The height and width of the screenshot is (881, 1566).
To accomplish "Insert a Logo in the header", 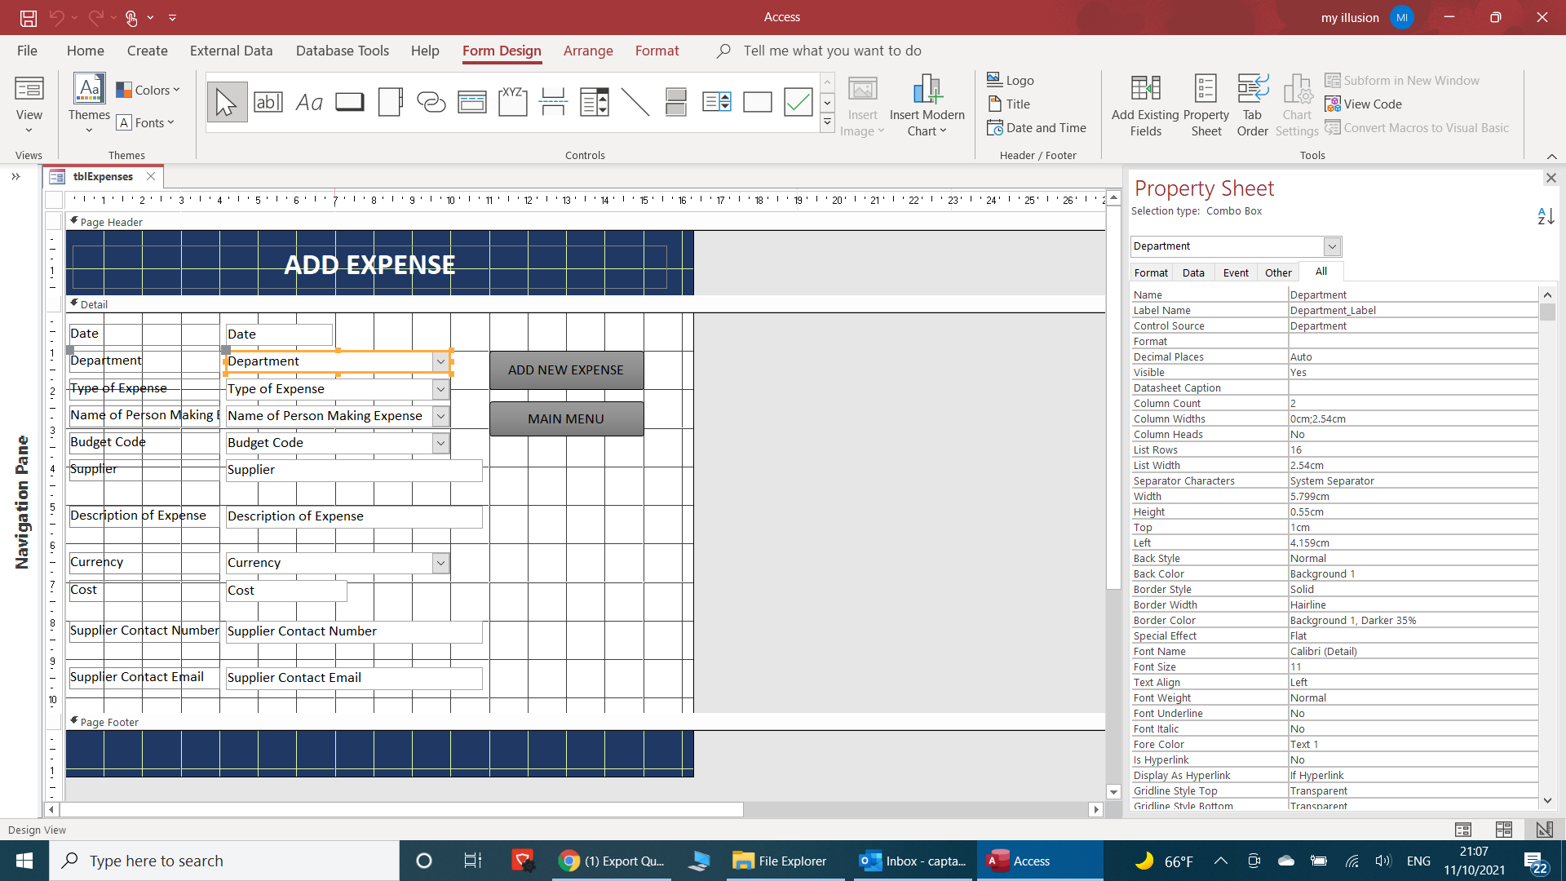I will coord(1011,80).
